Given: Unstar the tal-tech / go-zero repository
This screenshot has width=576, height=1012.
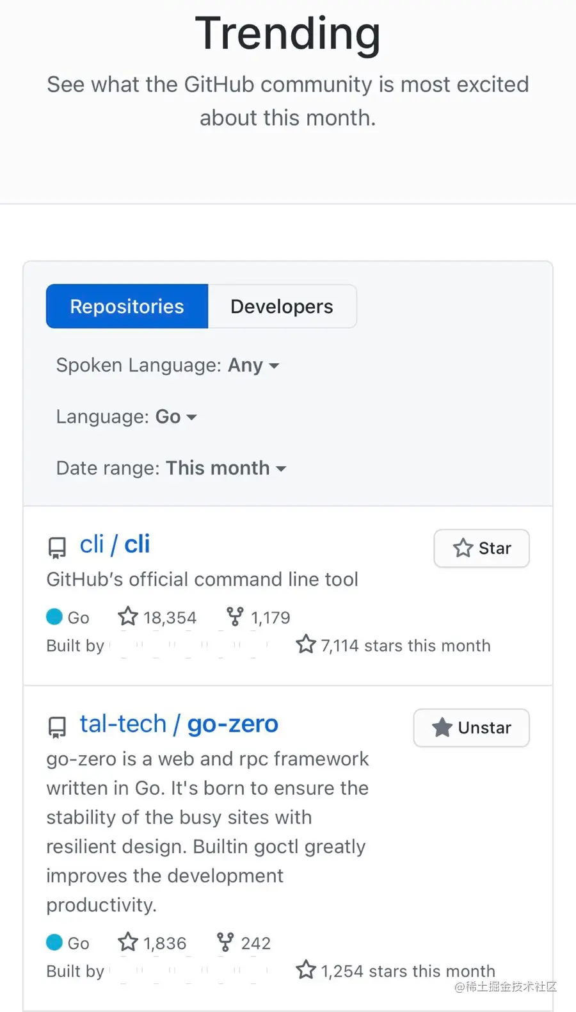Looking at the screenshot, I should (x=471, y=728).
